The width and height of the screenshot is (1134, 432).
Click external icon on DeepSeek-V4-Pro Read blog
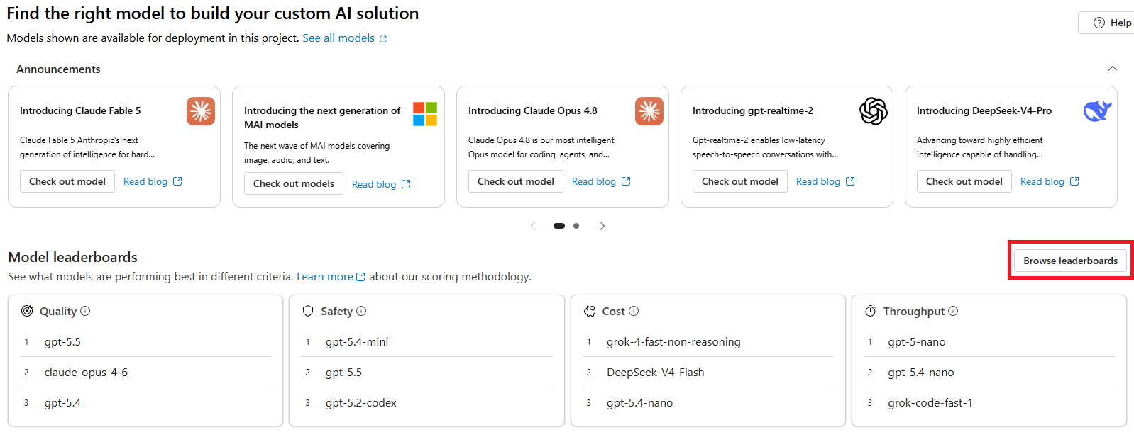1074,181
